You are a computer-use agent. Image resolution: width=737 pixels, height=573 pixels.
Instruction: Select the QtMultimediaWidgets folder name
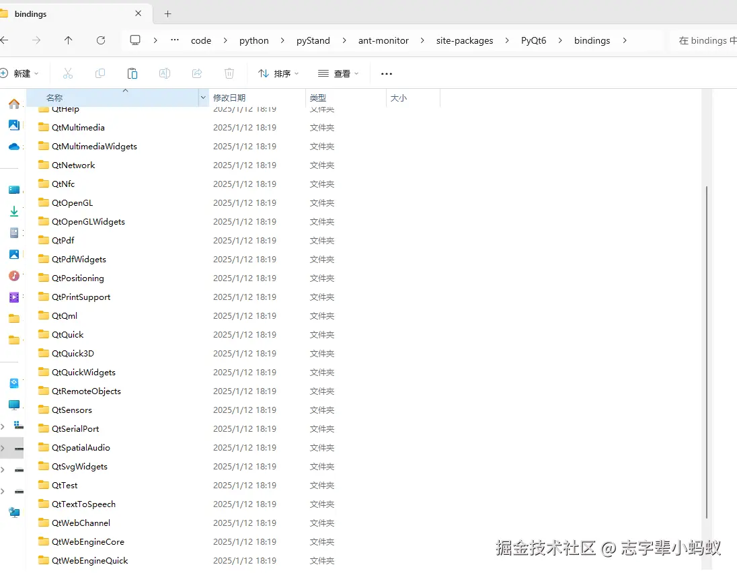pos(94,146)
